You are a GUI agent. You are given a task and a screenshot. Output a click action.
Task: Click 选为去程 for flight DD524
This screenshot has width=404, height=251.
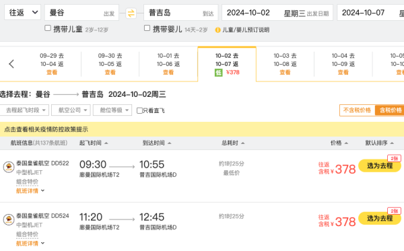(x=380, y=218)
